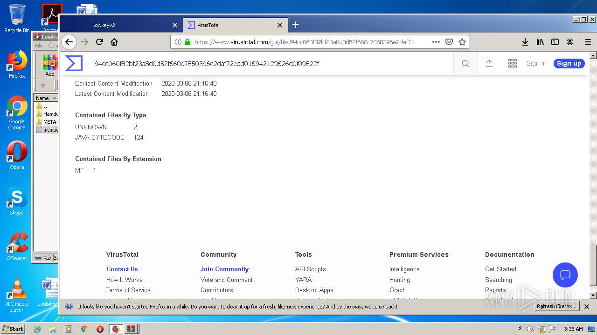Click Refresh Firefox button
The image size is (597, 335).
point(557,307)
